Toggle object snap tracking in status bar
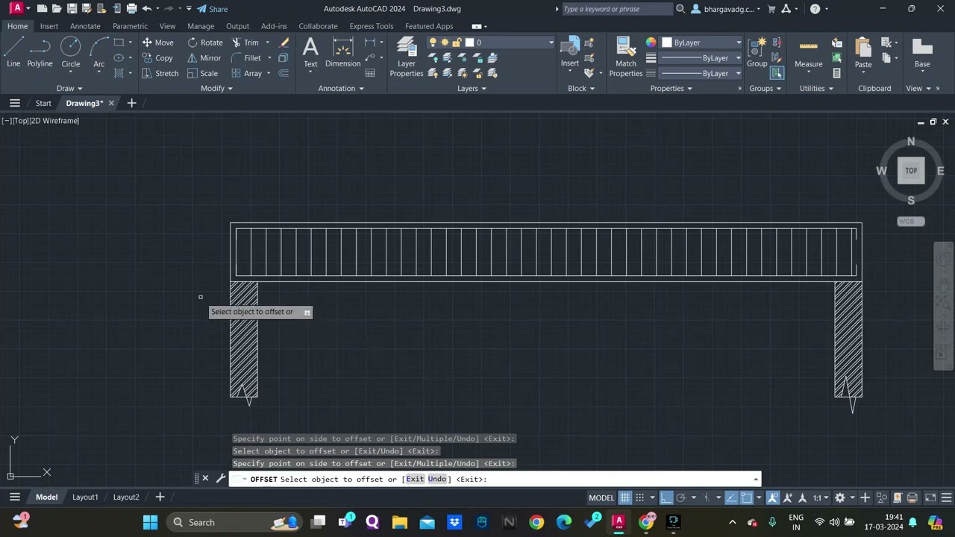Viewport: 955px width, 537px height. click(732, 497)
